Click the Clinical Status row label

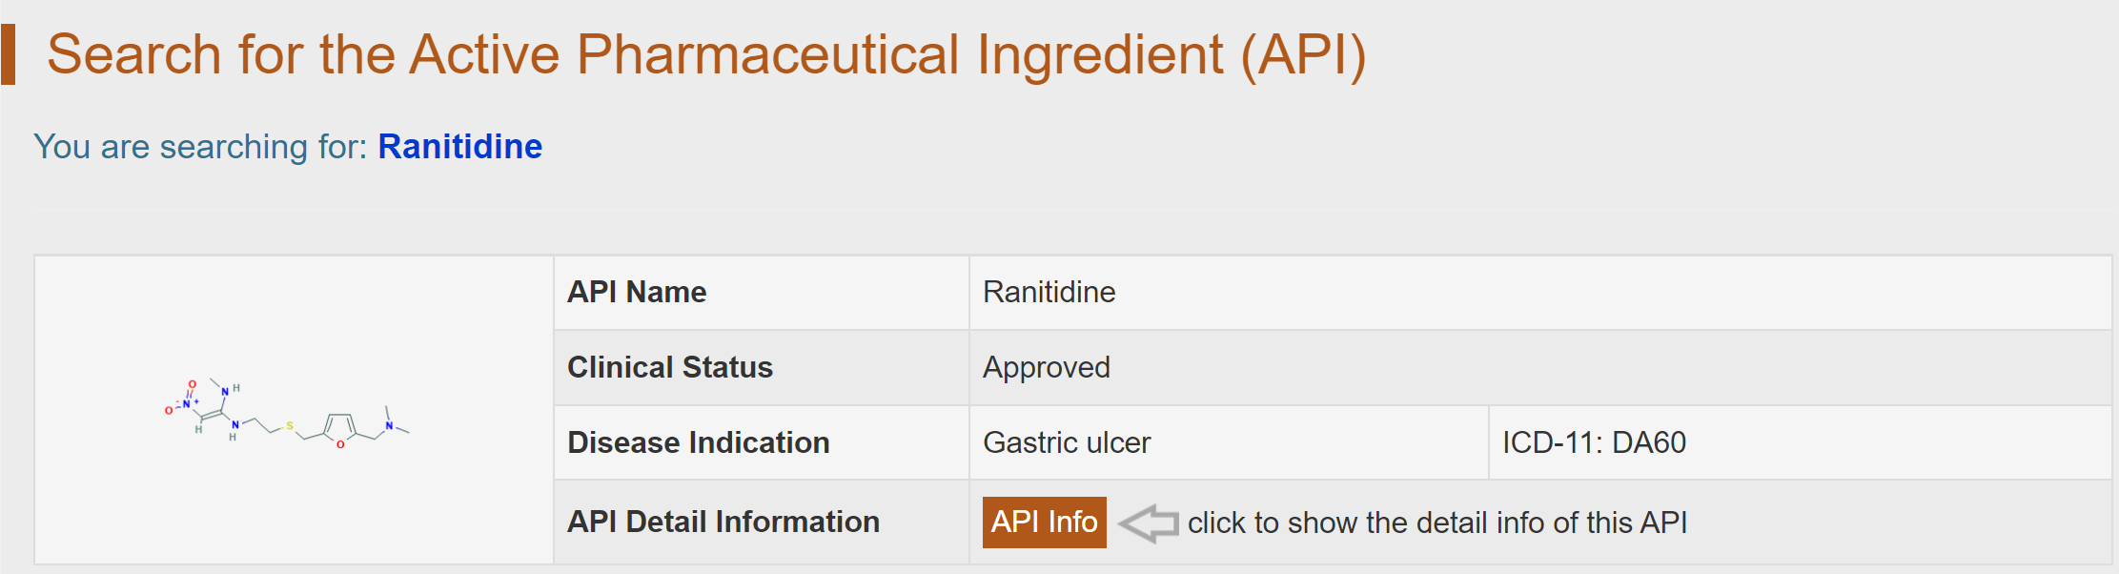click(x=670, y=367)
